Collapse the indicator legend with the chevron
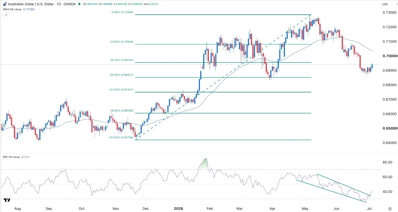 6,15
